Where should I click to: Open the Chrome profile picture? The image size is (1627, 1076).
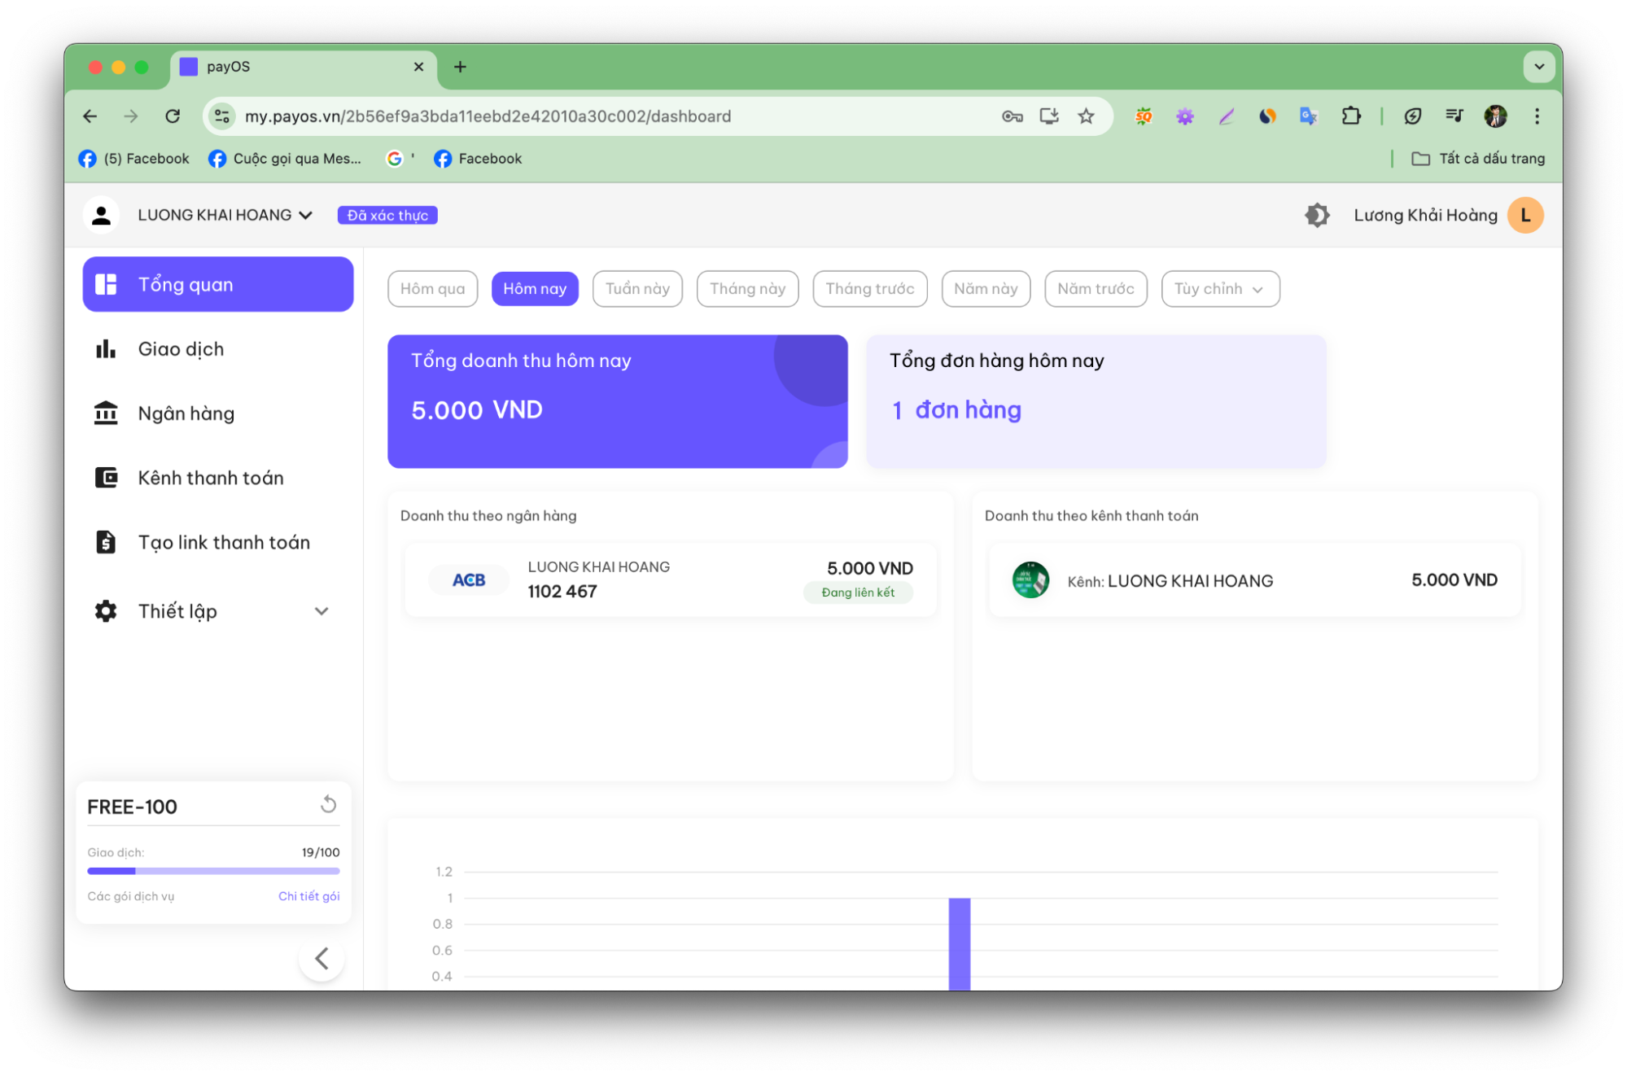pyautogui.click(x=1495, y=116)
